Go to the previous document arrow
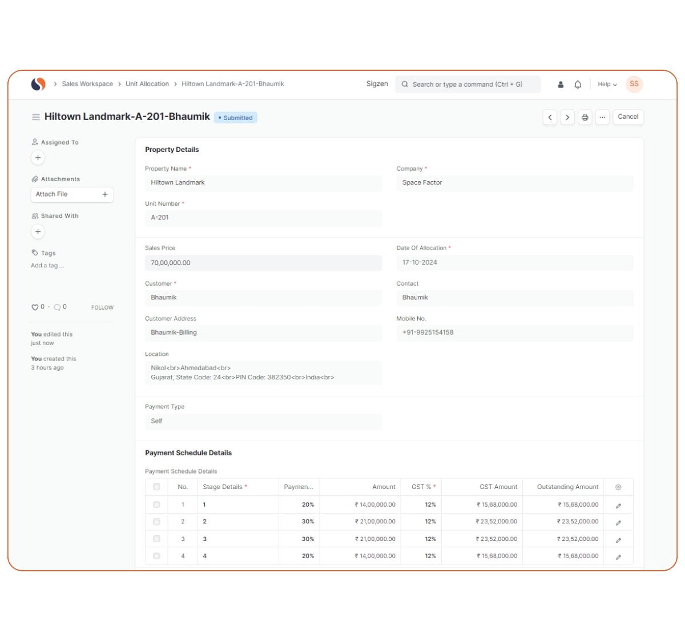This screenshot has height=641, width=685. coord(550,117)
